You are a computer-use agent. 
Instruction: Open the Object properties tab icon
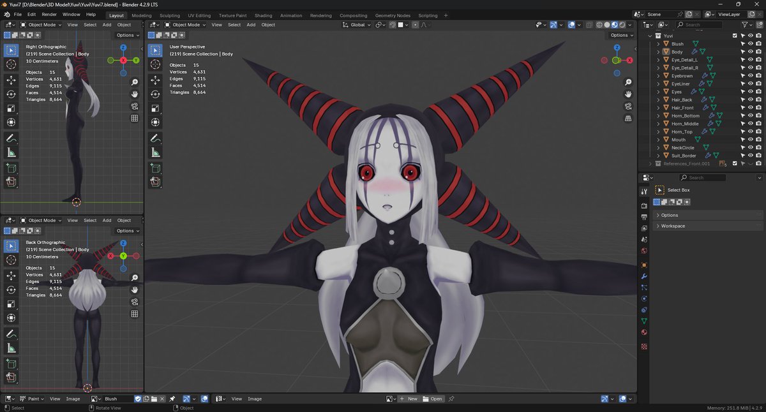tap(644, 265)
